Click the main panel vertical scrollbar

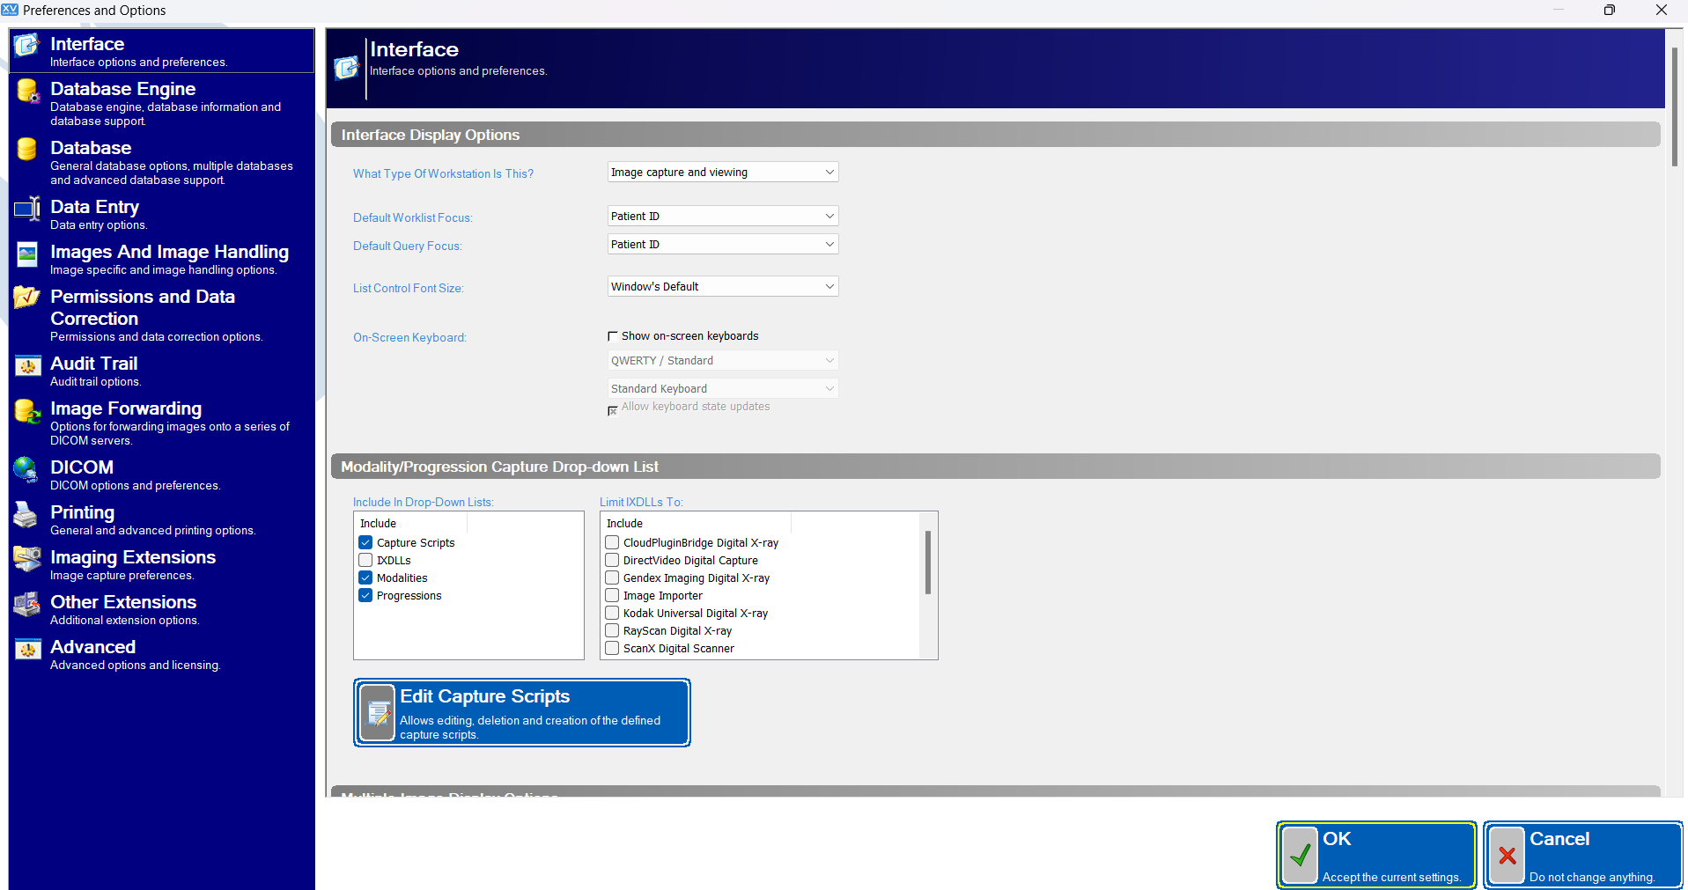1674,106
